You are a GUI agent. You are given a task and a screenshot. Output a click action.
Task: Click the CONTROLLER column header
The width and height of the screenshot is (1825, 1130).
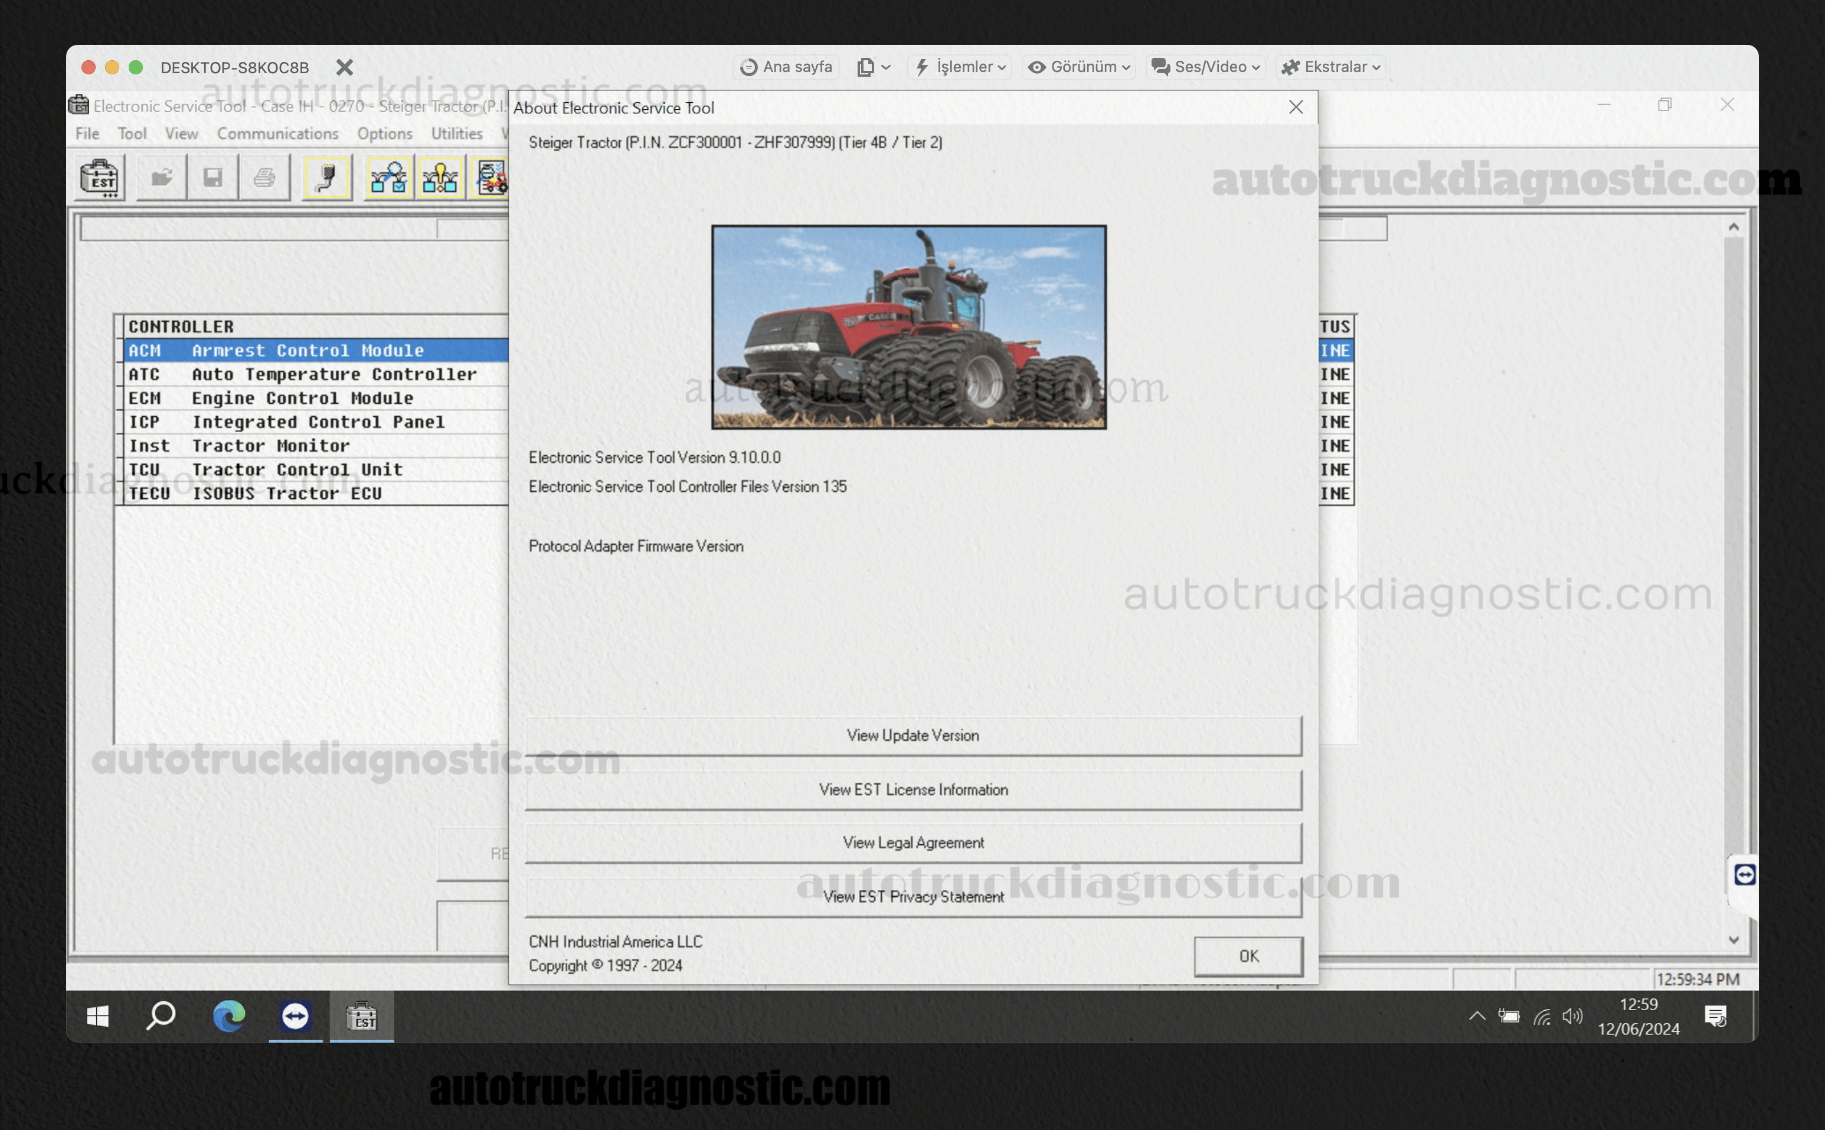[315, 326]
